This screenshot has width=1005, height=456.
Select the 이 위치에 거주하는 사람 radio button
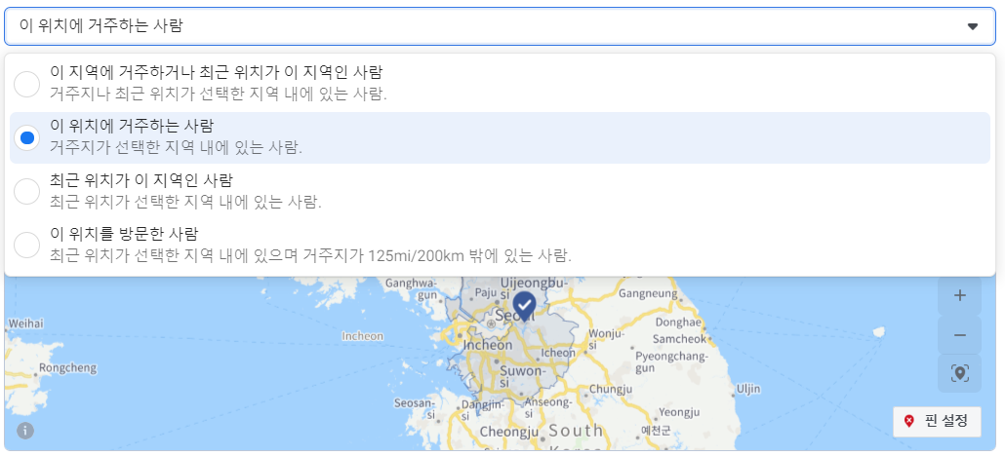(x=27, y=137)
